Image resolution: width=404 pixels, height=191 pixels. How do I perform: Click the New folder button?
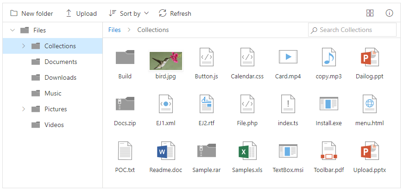(x=32, y=13)
